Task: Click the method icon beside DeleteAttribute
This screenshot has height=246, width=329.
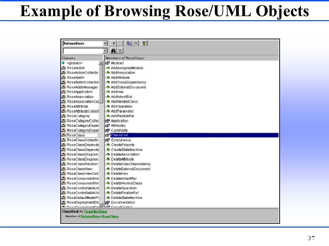Action: click(108, 160)
